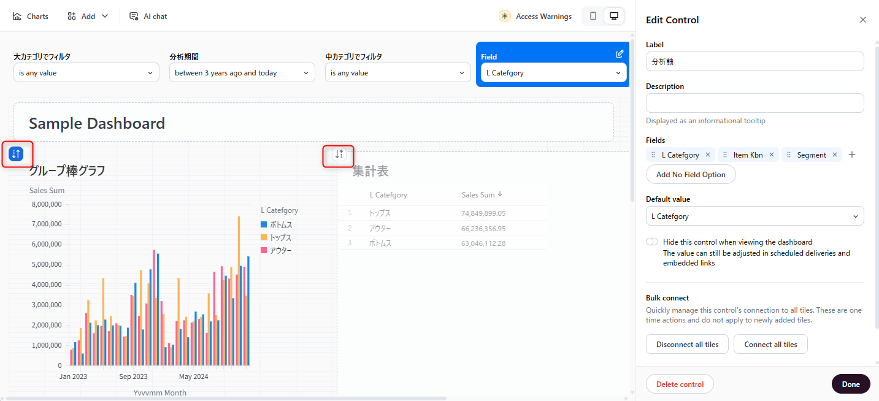879x401 pixels.
Task: Click the pencil edit icon on Field control
Action: pyautogui.click(x=620, y=54)
